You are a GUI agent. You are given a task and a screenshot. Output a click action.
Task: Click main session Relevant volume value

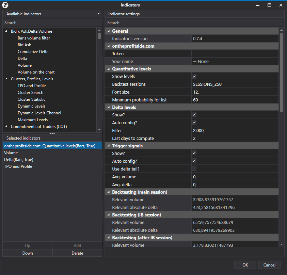coord(235,200)
